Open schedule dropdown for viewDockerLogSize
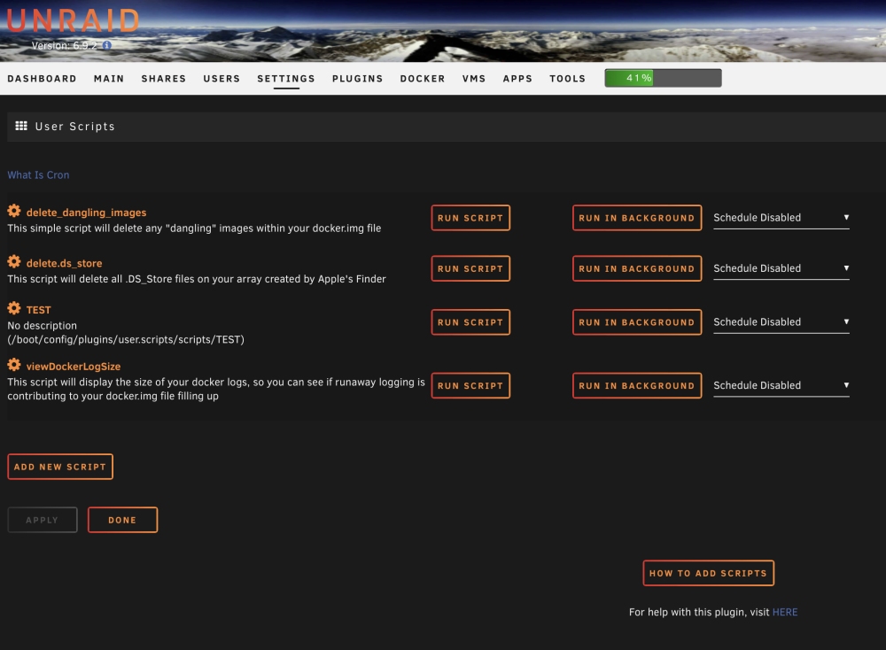886x650 pixels. tap(781, 386)
